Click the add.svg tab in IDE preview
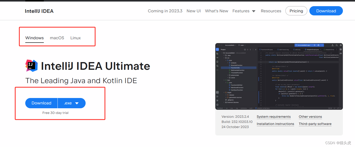The width and height of the screenshot is (355, 147). click(x=297, y=50)
